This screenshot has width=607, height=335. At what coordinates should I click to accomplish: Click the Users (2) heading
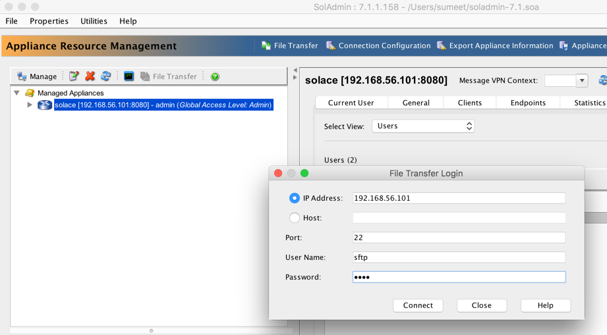pyautogui.click(x=340, y=160)
